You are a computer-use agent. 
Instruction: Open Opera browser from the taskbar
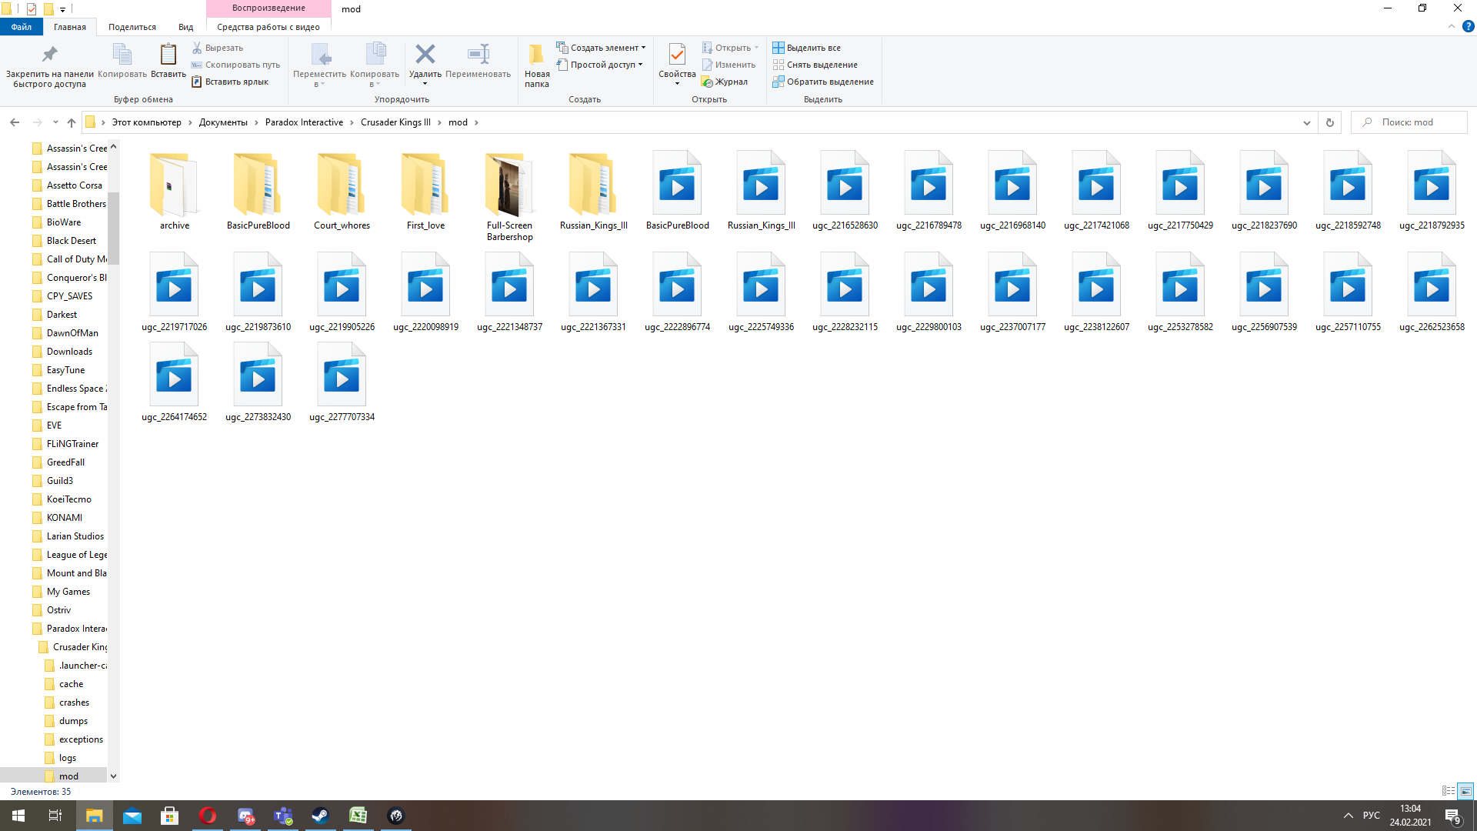pyautogui.click(x=208, y=816)
